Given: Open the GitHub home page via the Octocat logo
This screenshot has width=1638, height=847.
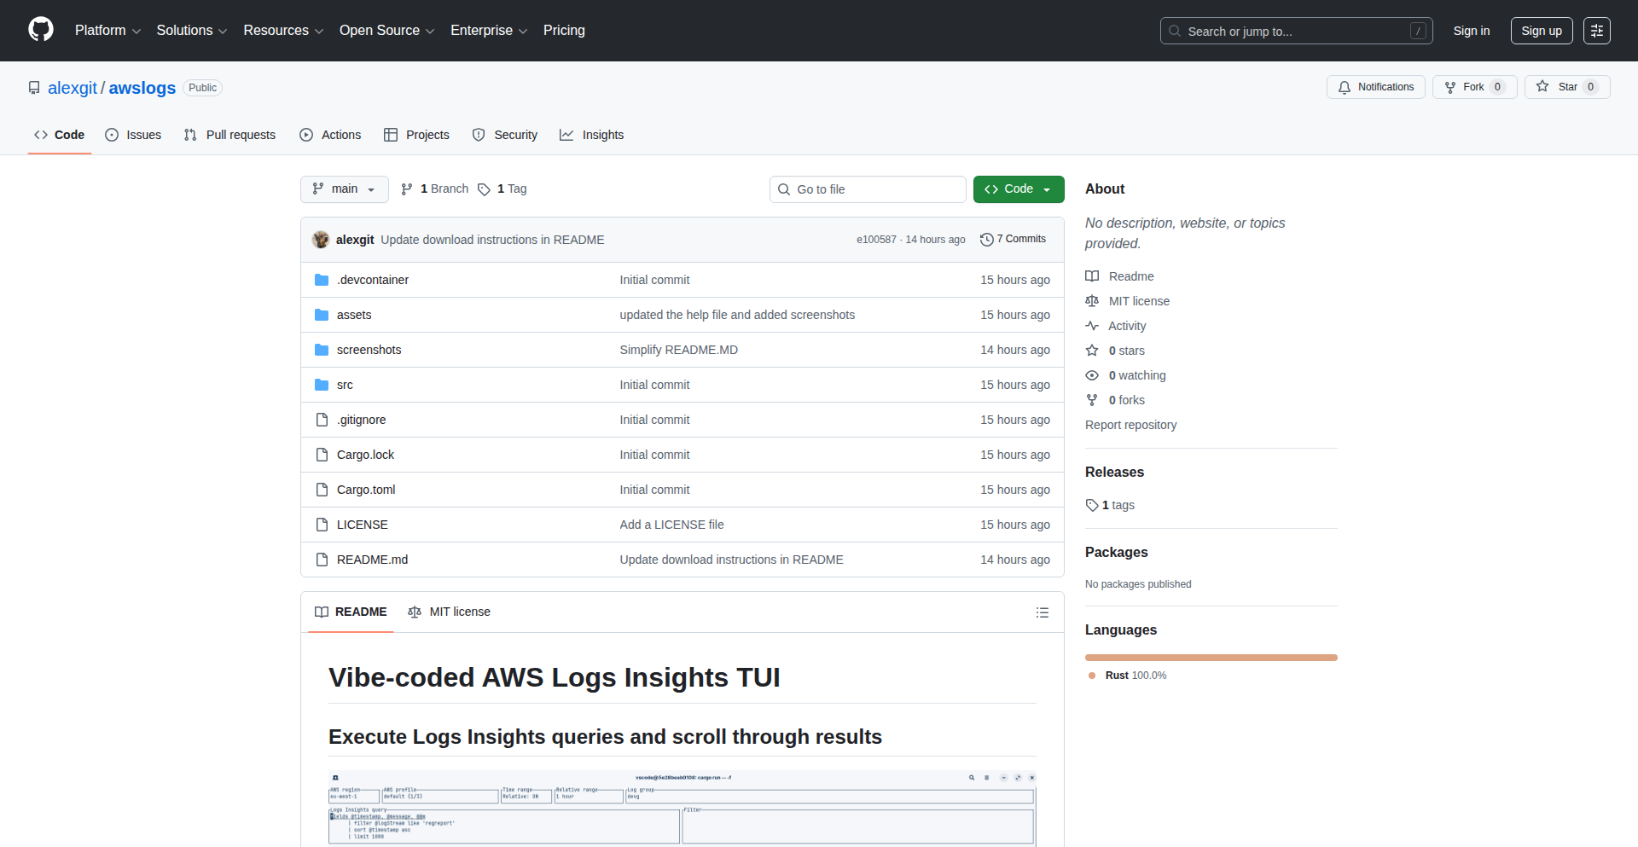Looking at the screenshot, I should point(39,30).
